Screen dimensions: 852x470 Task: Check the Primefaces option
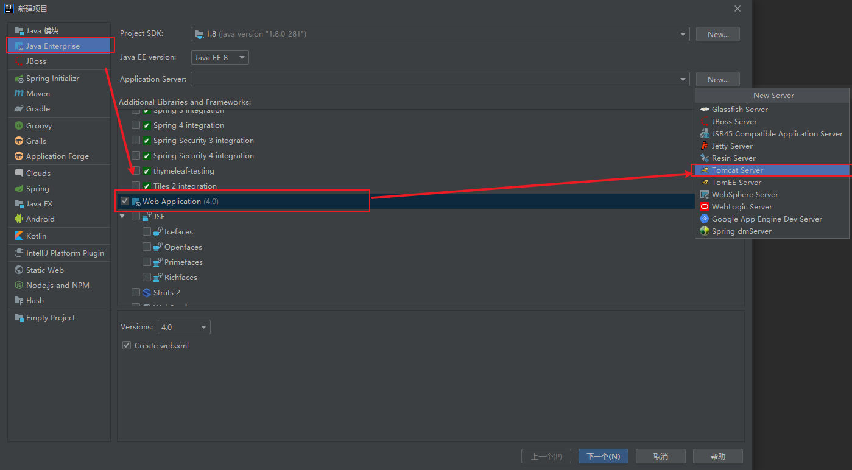(147, 262)
